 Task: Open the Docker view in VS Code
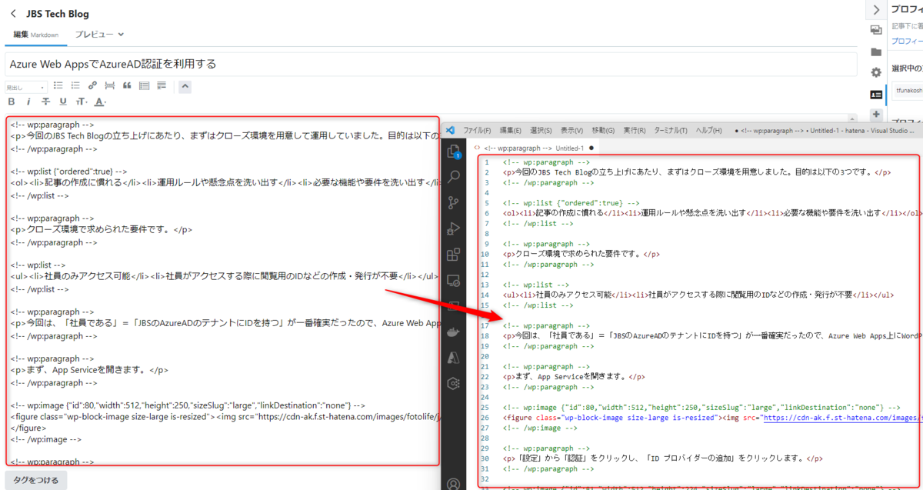(x=454, y=332)
